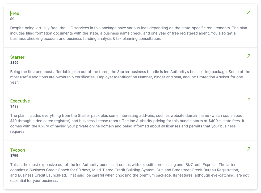Screen dimensions: 261x193
Task: Click the $0 price label
Action: click(x=12, y=19)
